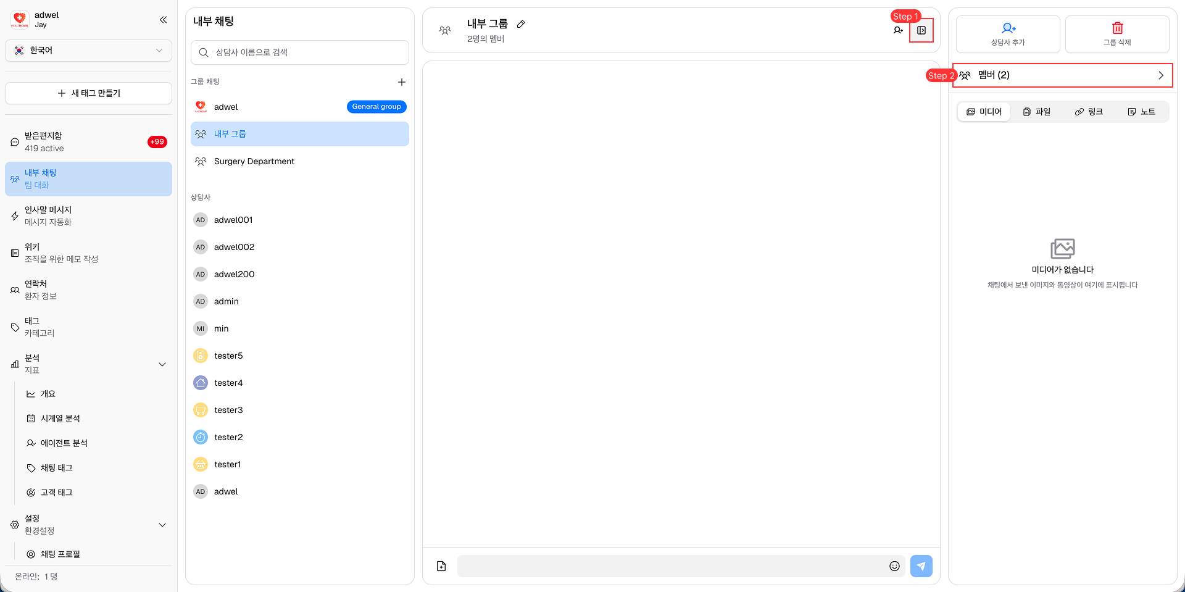Click the 새 태그 만들기 button
This screenshot has width=1185, height=592.
pyautogui.click(x=88, y=93)
